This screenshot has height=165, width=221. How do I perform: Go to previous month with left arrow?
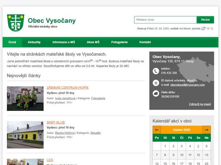click(157, 130)
